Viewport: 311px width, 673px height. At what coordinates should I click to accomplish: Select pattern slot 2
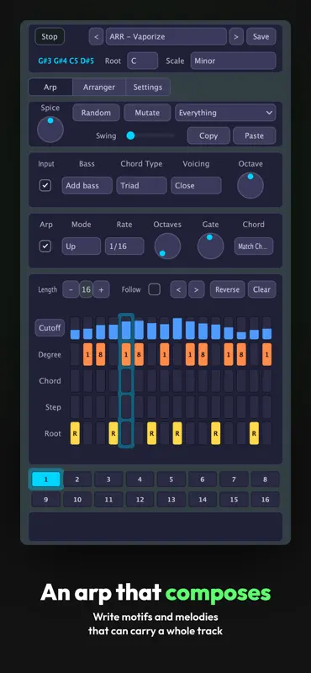click(x=77, y=479)
